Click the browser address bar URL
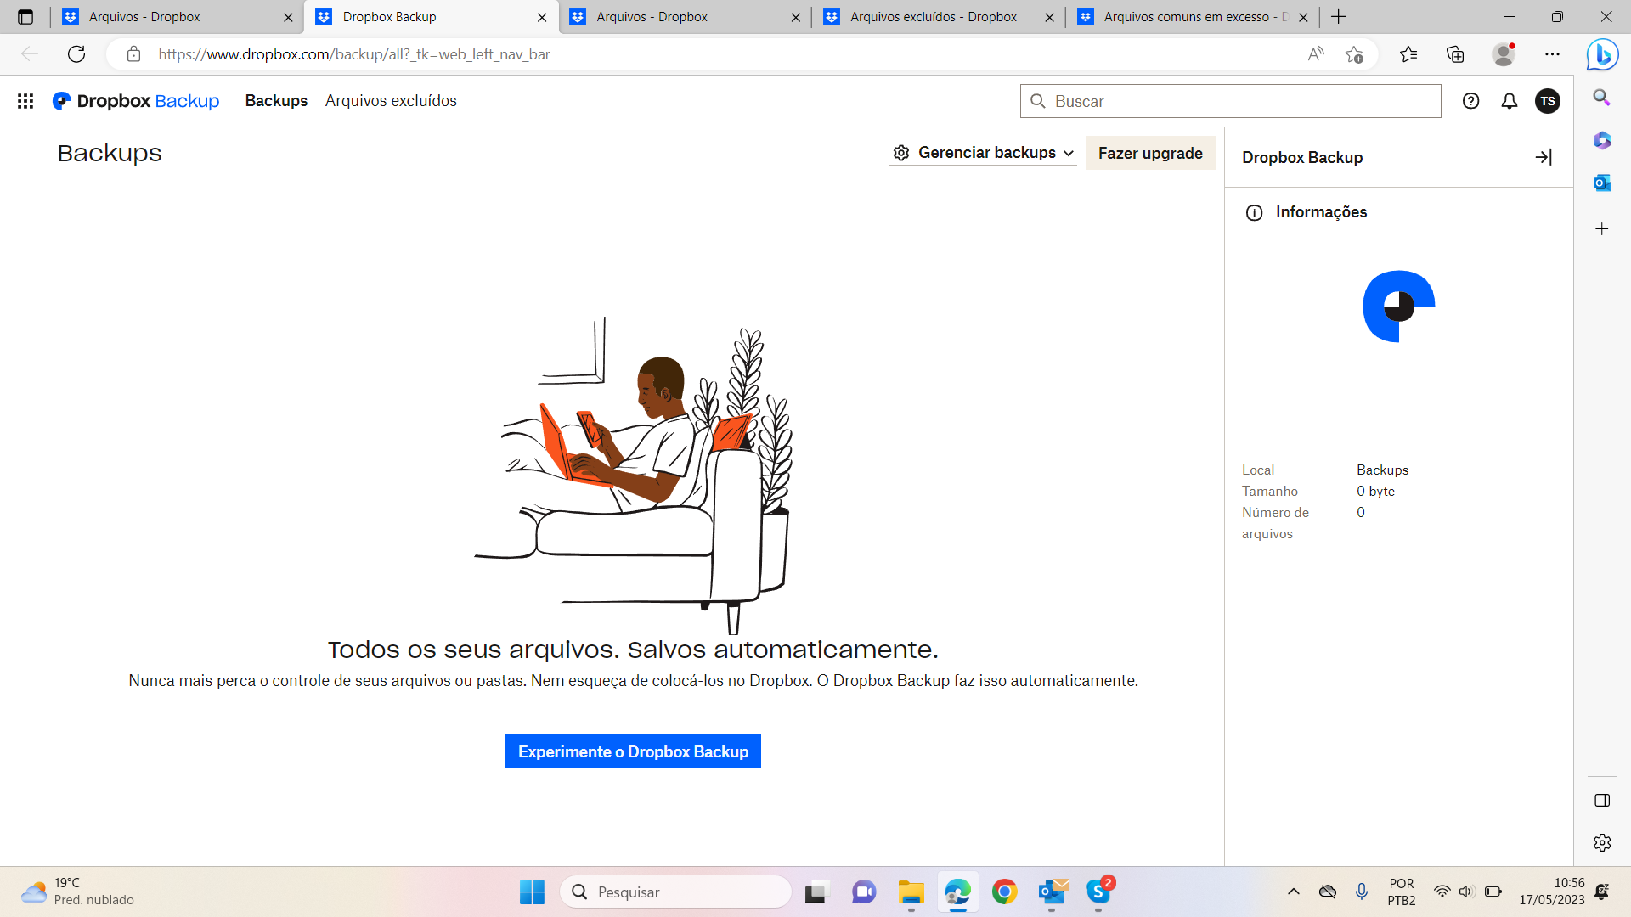Viewport: 1631px width, 917px height. 354,54
